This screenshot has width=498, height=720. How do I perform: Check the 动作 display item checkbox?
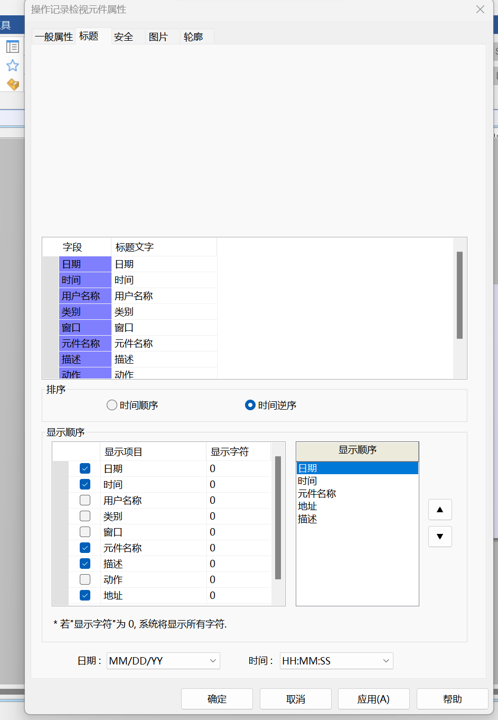click(85, 579)
